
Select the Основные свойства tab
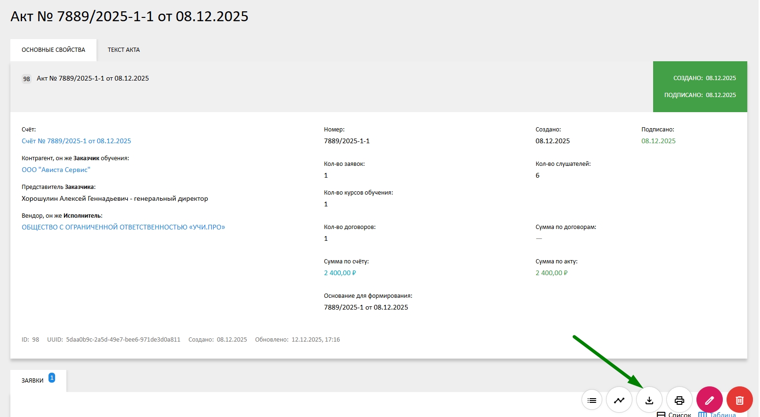pyautogui.click(x=53, y=50)
